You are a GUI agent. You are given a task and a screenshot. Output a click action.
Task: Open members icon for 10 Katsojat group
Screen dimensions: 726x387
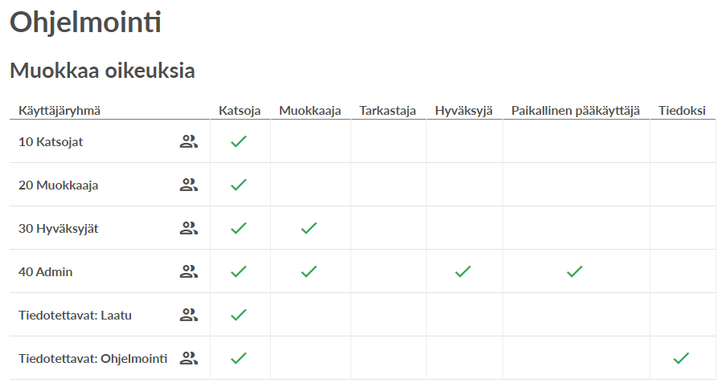[188, 141]
